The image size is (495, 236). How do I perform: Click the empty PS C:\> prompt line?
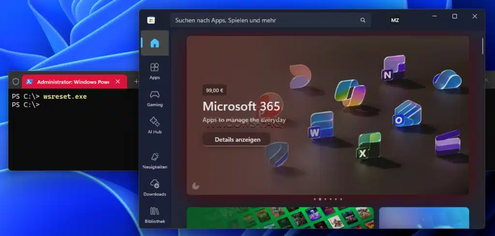click(26, 104)
